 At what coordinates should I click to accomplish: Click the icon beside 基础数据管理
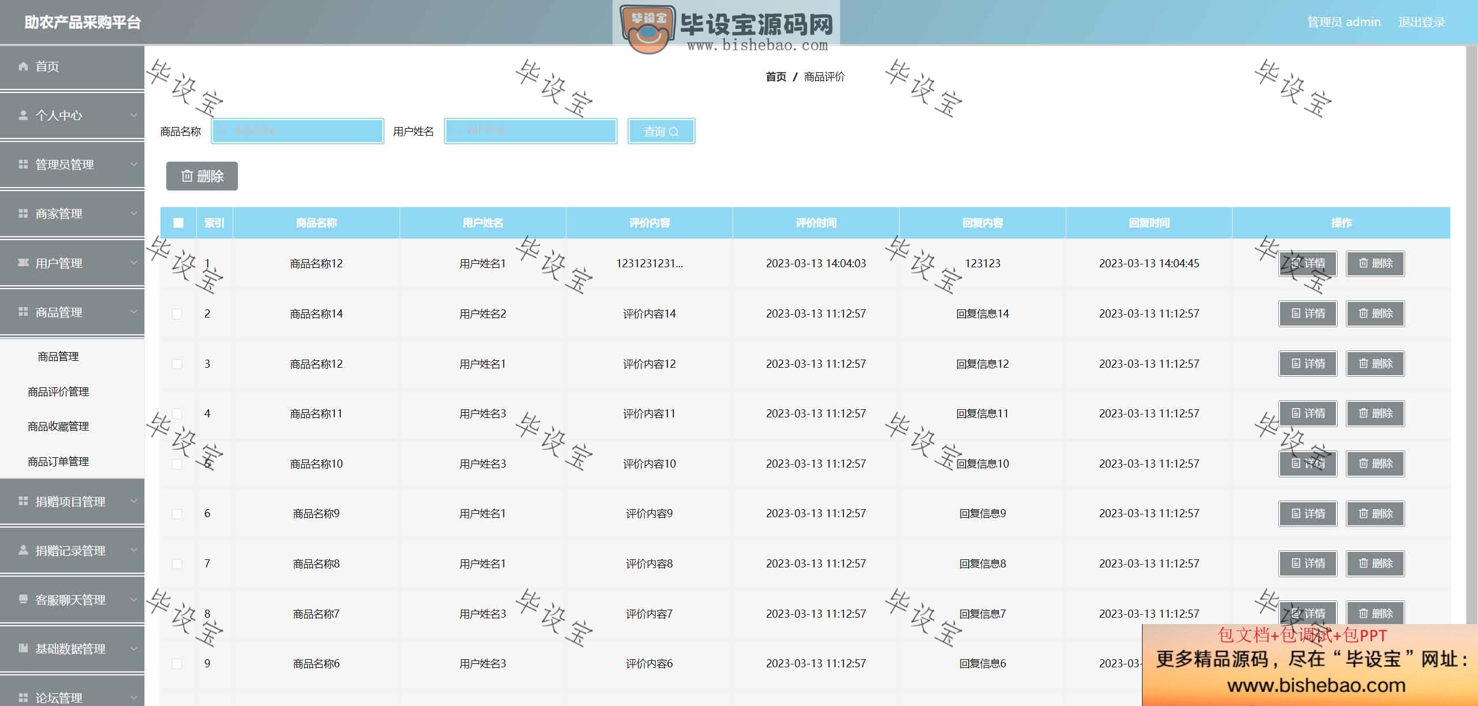click(x=23, y=648)
